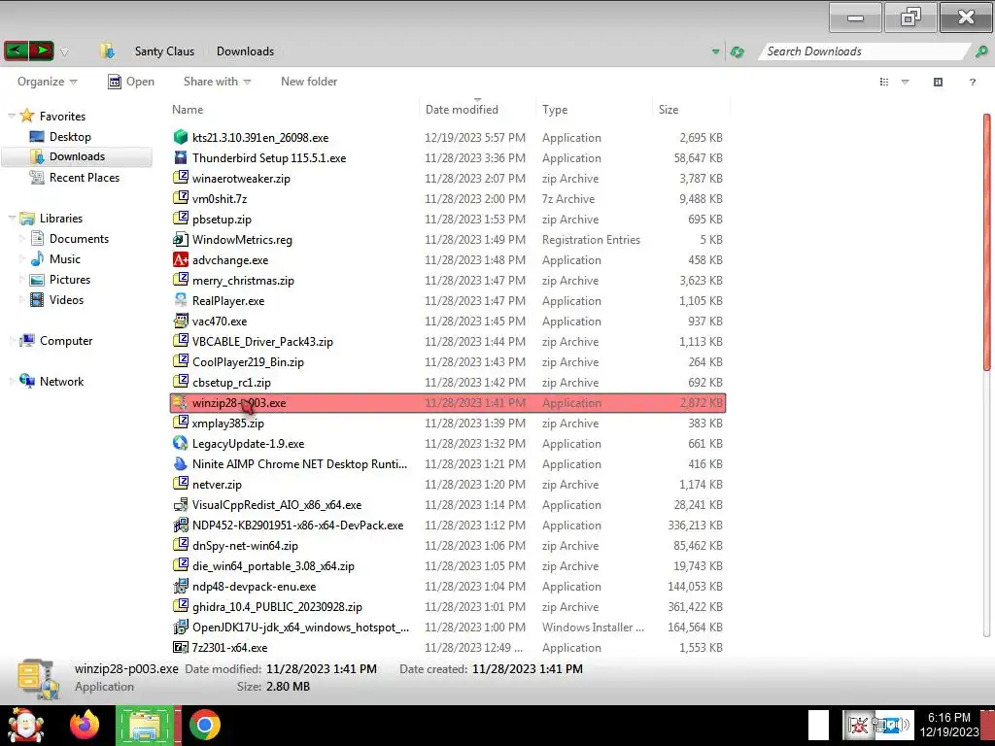This screenshot has width=995, height=746.
Task: Open help with the question mark
Action: 972,82
